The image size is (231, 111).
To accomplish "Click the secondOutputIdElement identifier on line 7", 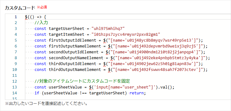I will point(74,52).
